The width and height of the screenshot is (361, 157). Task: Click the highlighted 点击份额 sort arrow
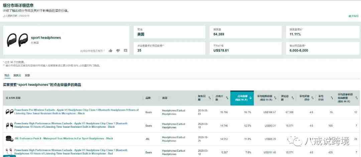tap(250, 98)
